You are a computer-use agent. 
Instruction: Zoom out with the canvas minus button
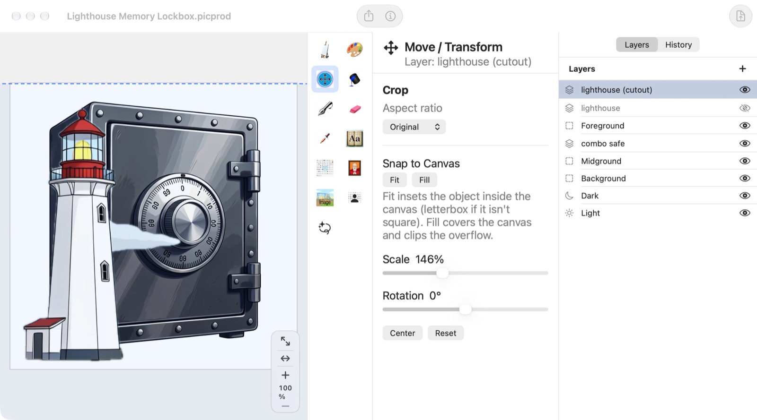pos(285,406)
